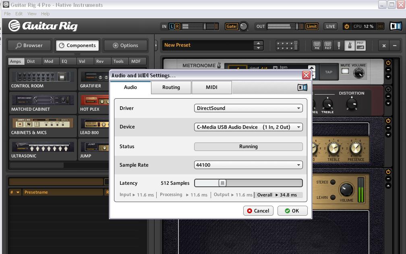This screenshot has height=254, width=406.
Task: Adjust the Gate threshold knob
Action: click(x=243, y=27)
